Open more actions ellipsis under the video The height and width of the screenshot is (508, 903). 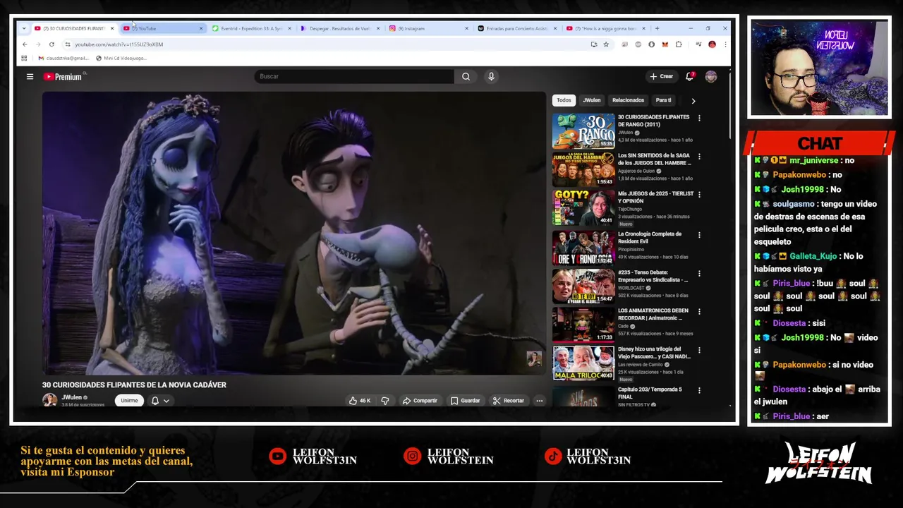pyautogui.click(x=539, y=401)
